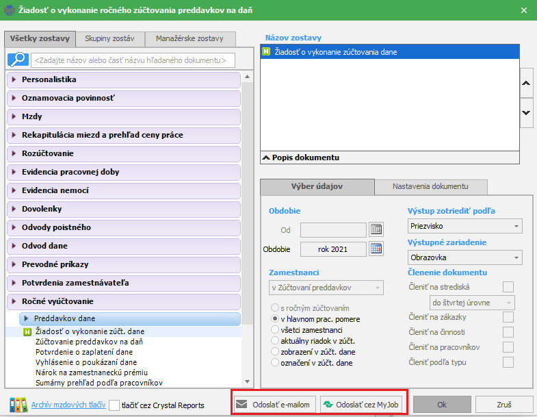The height and width of the screenshot is (417, 537).
Task: Collapse Preddavkov dane subgroup
Action: [x=130, y=318]
